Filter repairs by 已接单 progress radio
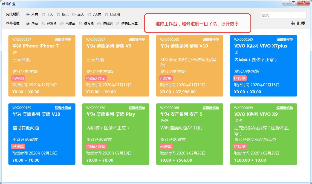This screenshot has height=184, width=312. pos(62,24)
